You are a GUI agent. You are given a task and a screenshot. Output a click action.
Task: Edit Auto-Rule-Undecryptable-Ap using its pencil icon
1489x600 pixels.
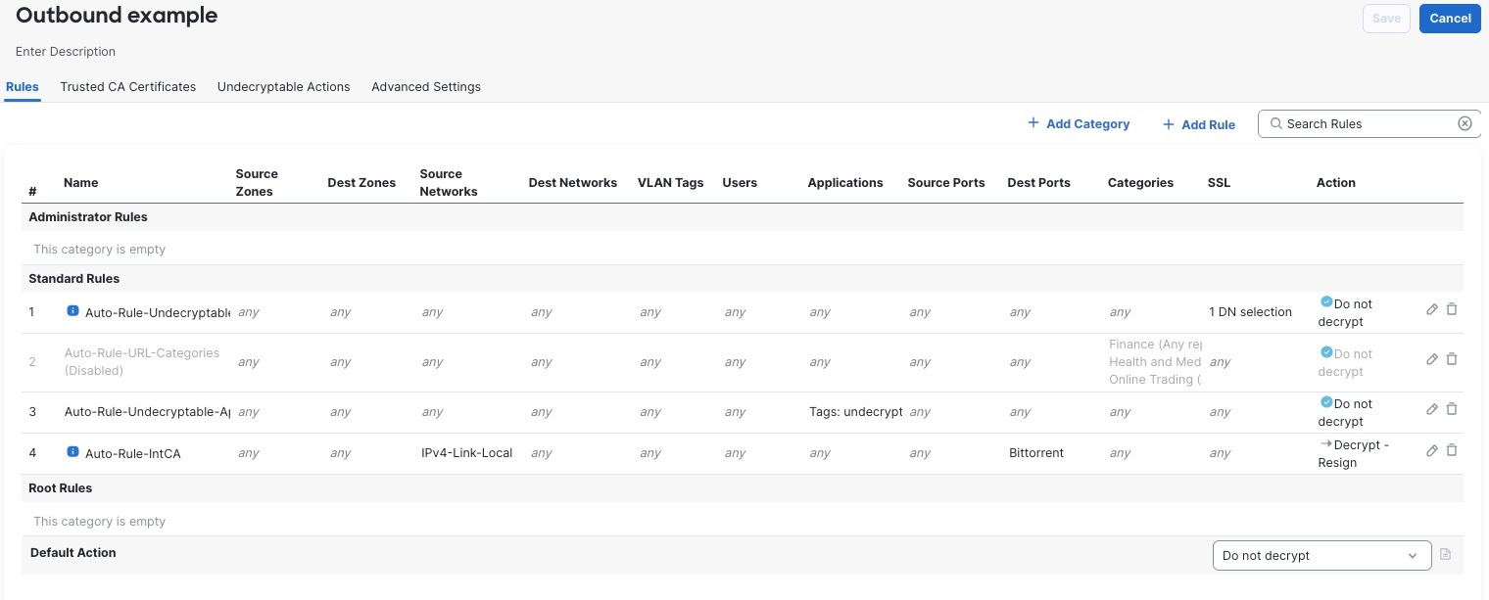click(1431, 409)
